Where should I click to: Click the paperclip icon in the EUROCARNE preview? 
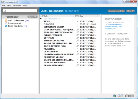click(x=107, y=24)
